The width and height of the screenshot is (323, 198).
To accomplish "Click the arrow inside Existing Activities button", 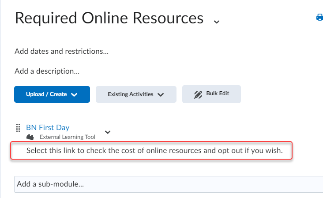I will point(161,94).
